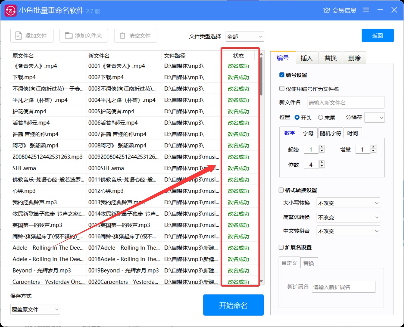Enable the extension settings checkbox
Screen dimensions: 404x327
pos(281,247)
